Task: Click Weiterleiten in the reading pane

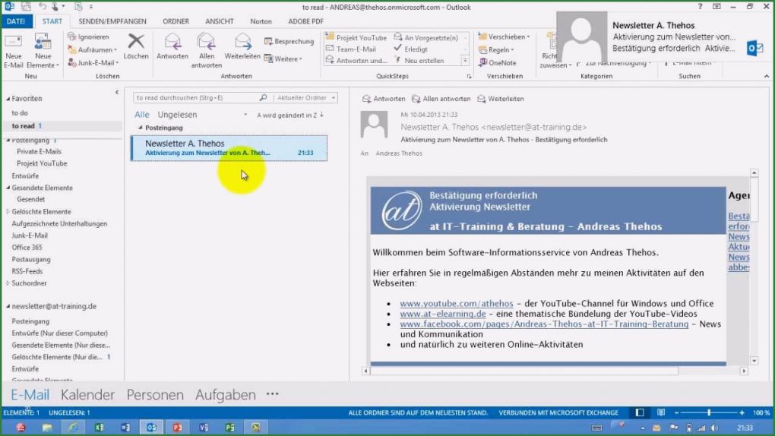Action: pyautogui.click(x=501, y=99)
